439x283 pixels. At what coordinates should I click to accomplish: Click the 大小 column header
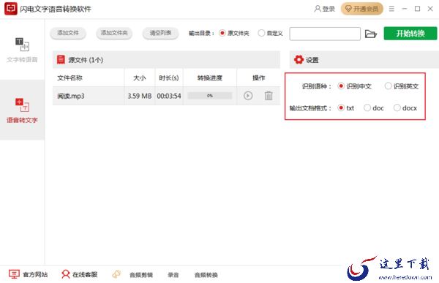point(140,78)
